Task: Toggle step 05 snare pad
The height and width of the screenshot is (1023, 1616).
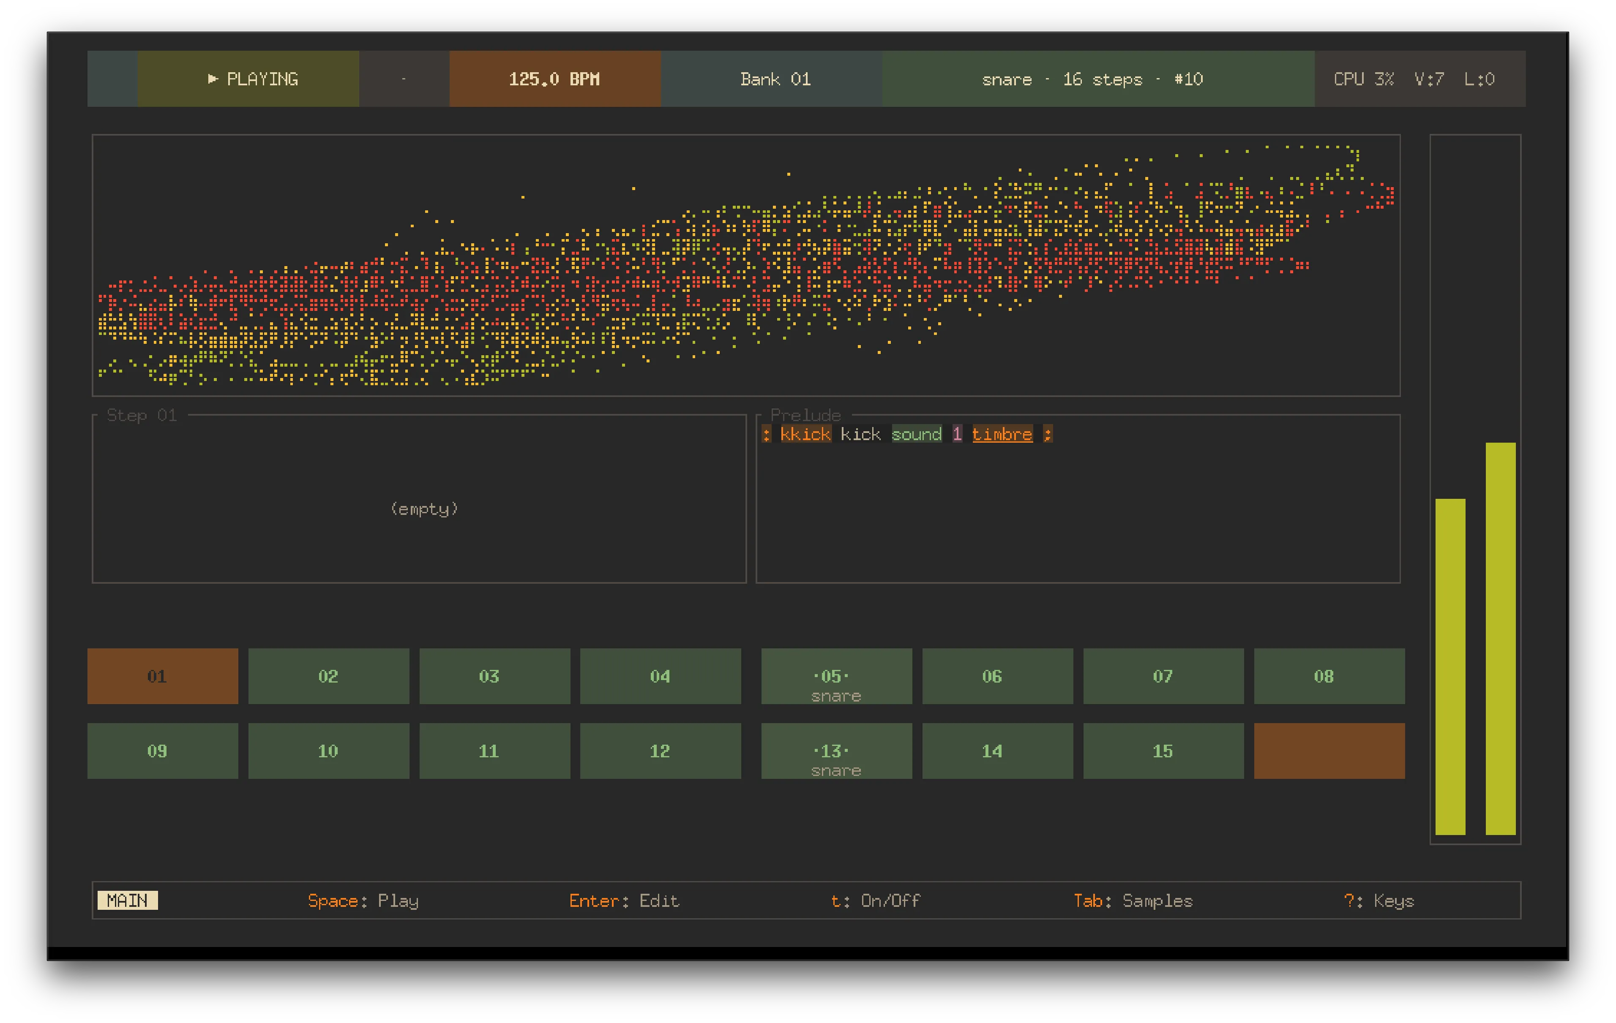Action: pos(836,676)
